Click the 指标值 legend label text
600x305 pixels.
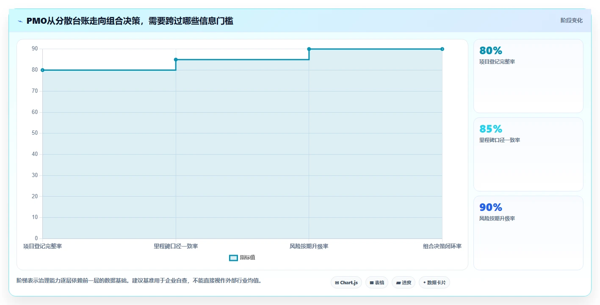[247, 258]
